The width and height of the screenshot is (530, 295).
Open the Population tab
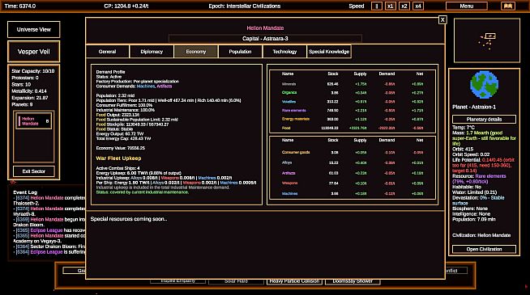[x=240, y=52]
